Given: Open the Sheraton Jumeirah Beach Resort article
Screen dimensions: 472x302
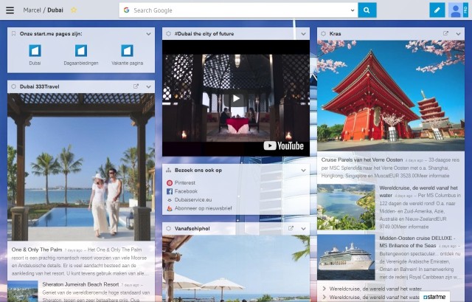Looking at the screenshot, I should tap(80, 284).
